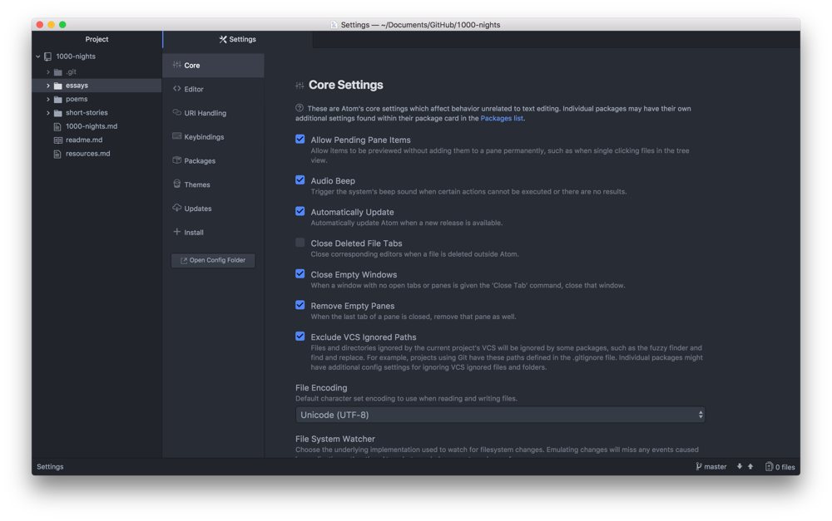Click the file icon in window title
The image size is (832, 521).
(334, 24)
